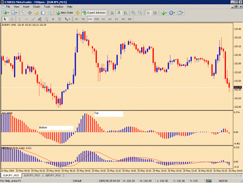Open the Market Watch window

[x=23, y=13]
